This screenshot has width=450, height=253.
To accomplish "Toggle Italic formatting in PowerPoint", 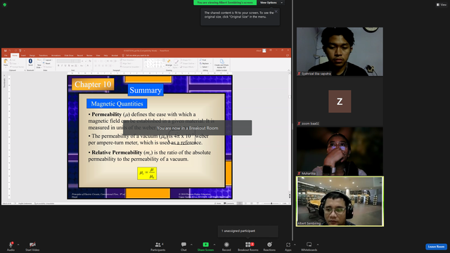I will point(62,65).
